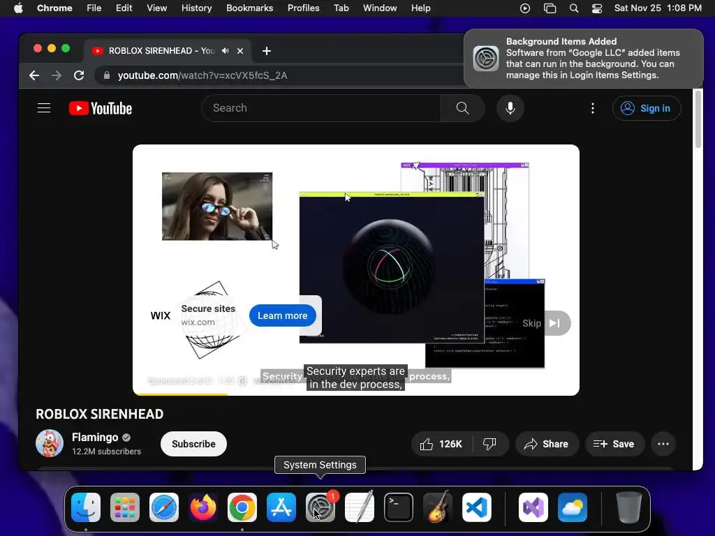
Task: Open the Flamingo channel name link
Action: (x=95, y=437)
